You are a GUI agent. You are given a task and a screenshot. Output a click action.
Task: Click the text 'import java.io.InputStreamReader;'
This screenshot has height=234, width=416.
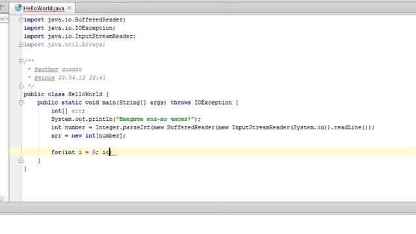(x=80, y=36)
